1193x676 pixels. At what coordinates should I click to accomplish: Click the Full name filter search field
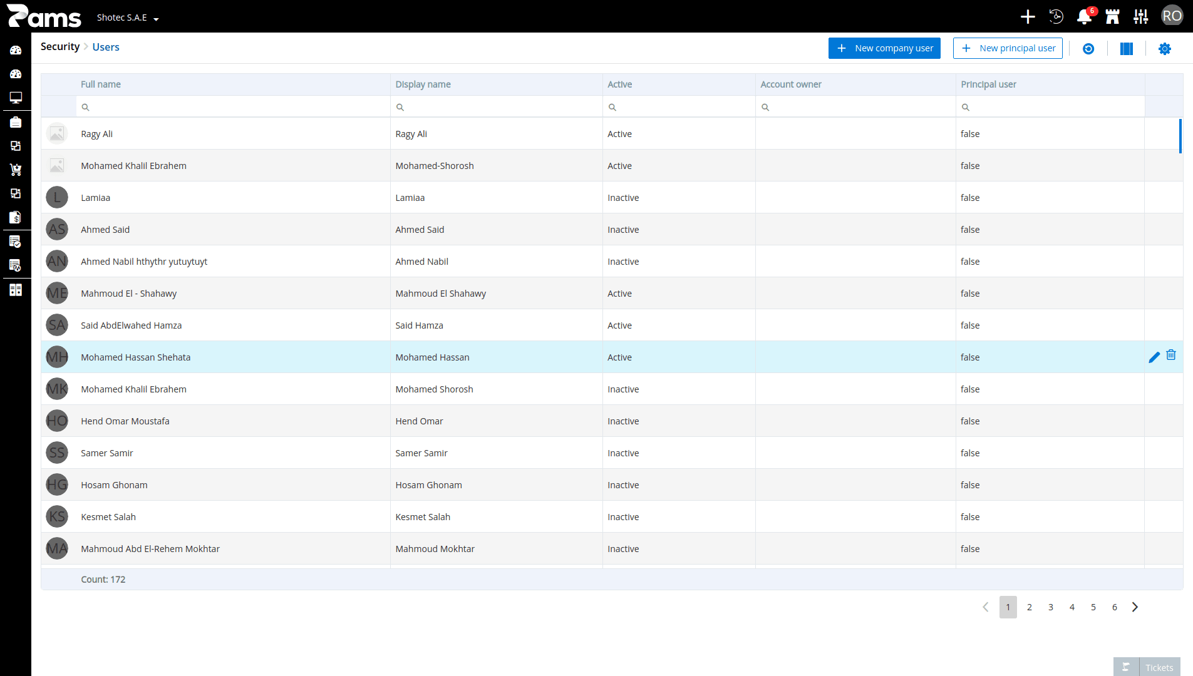[x=233, y=107]
